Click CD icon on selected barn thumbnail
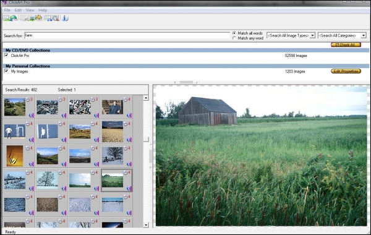The width and height of the screenshot is (371, 235). (x=125, y=173)
